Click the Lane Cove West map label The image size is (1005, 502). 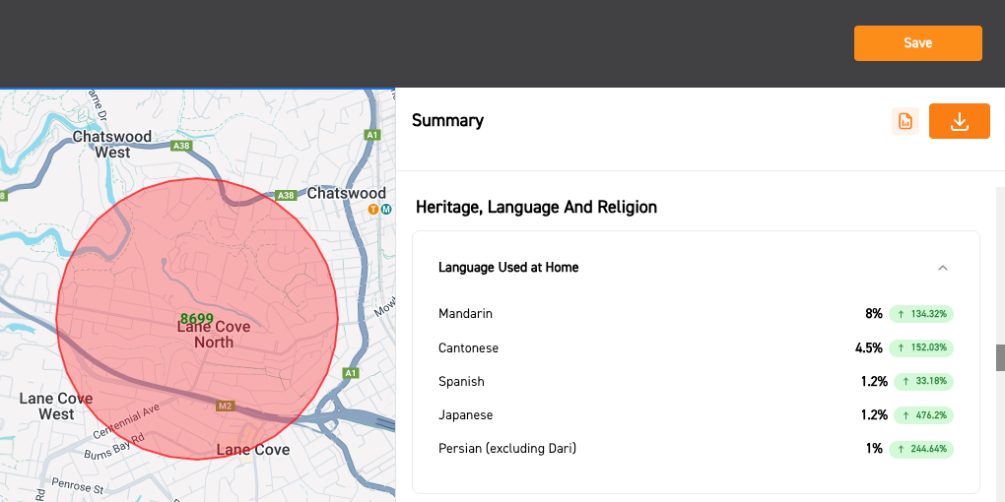[56, 406]
